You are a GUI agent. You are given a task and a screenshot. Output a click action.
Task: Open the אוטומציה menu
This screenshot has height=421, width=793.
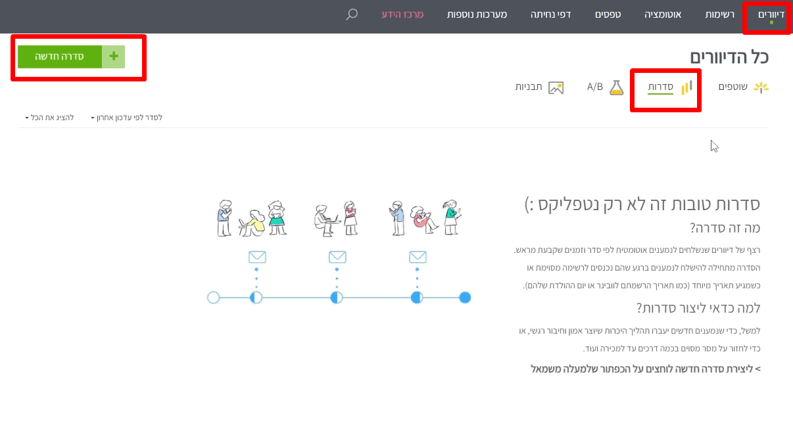663,14
